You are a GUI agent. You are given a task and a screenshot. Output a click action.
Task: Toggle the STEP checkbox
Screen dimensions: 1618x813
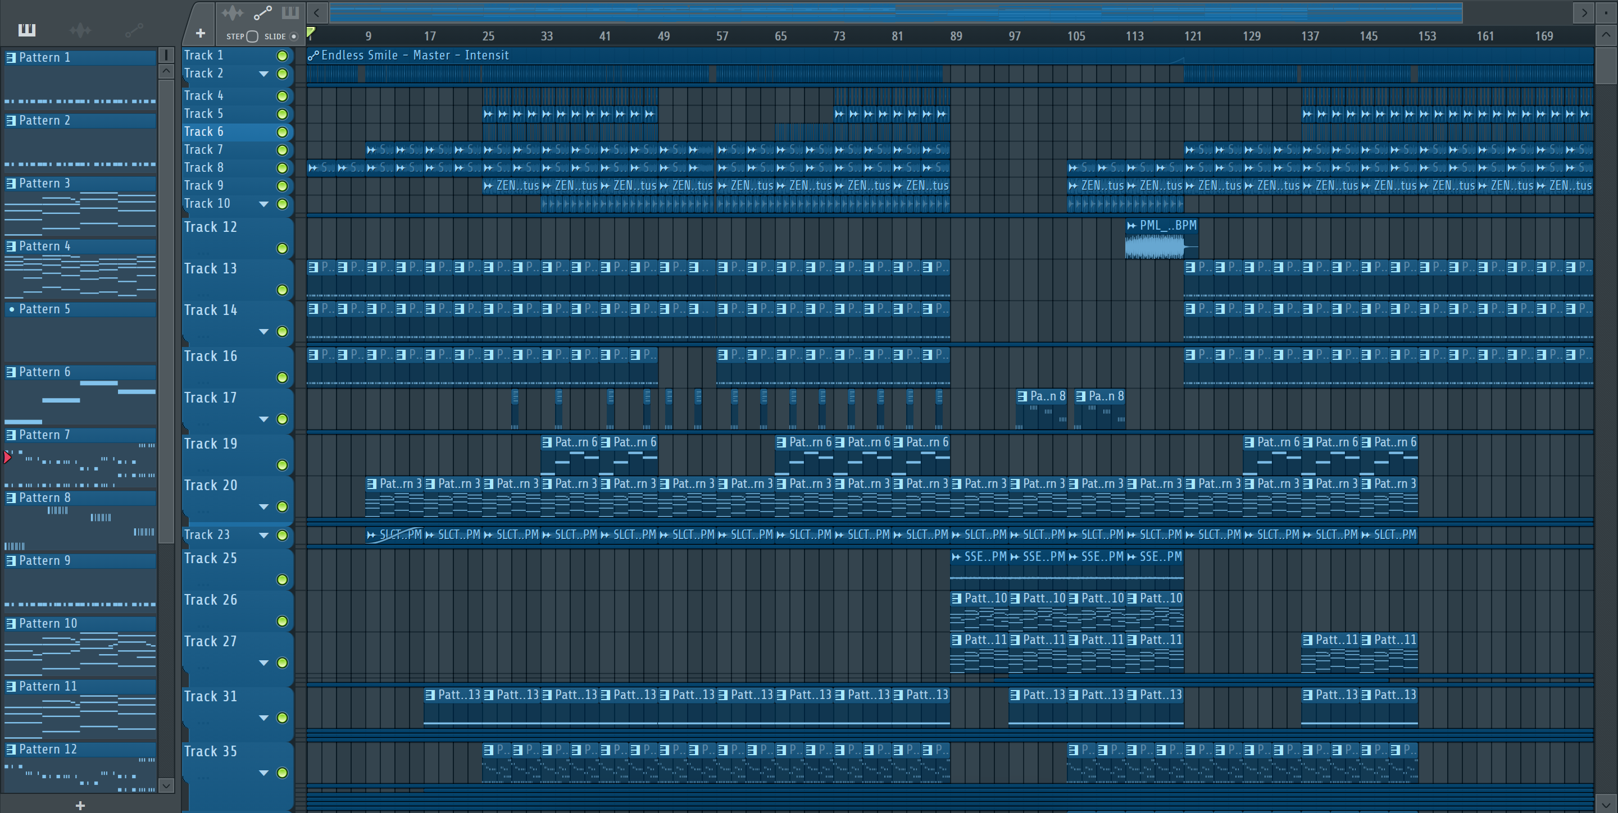point(252,36)
